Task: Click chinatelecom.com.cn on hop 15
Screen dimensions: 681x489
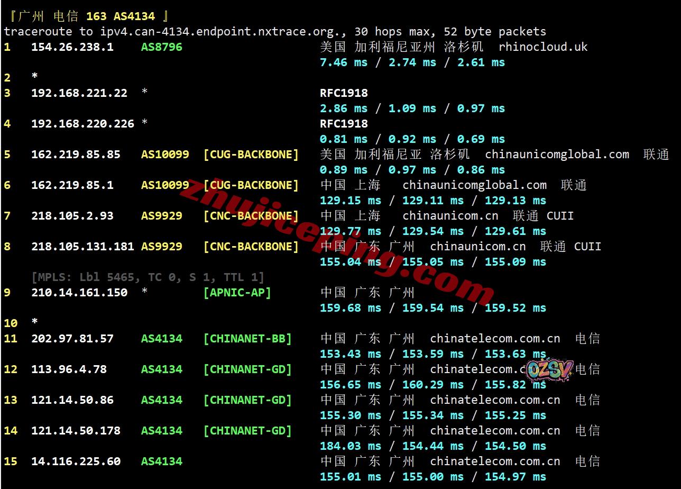Action: (x=495, y=461)
